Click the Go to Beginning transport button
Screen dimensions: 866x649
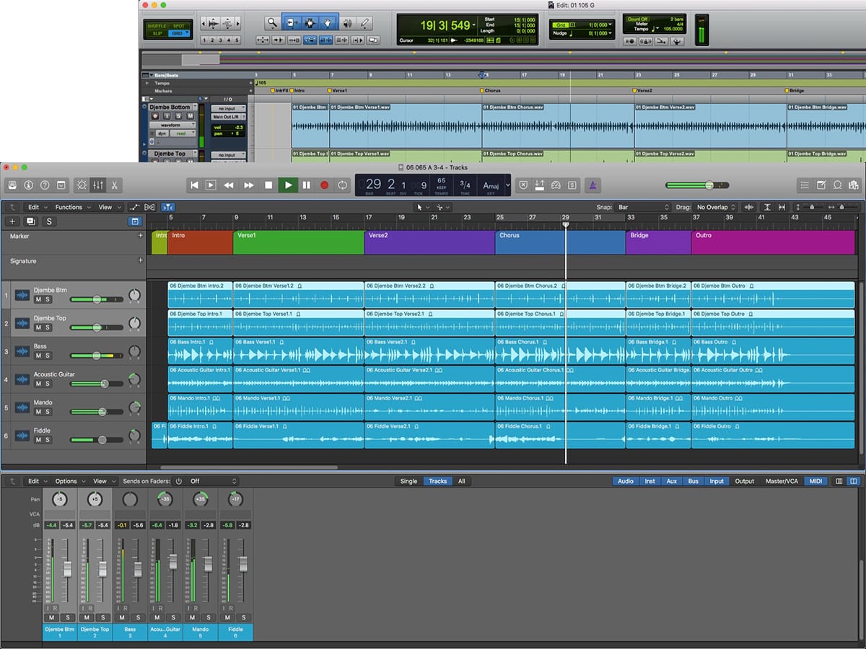[x=193, y=185]
